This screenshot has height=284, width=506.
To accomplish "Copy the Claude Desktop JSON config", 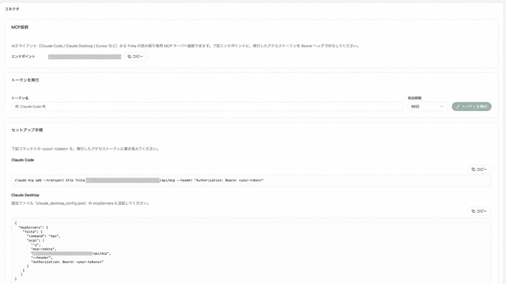I will [479, 211].
